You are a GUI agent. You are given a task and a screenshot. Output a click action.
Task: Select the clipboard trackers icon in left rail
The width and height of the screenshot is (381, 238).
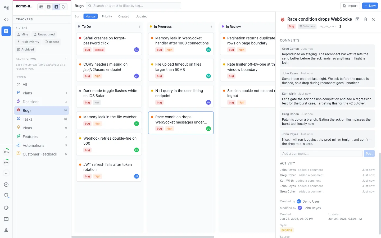(x=6, y=31)
